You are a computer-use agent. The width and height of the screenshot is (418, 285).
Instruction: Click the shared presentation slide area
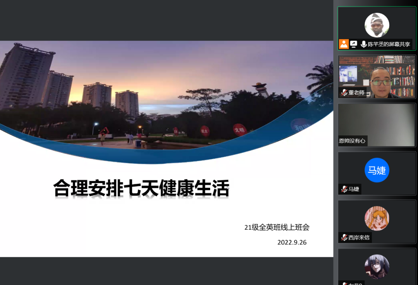click(166, 147)
